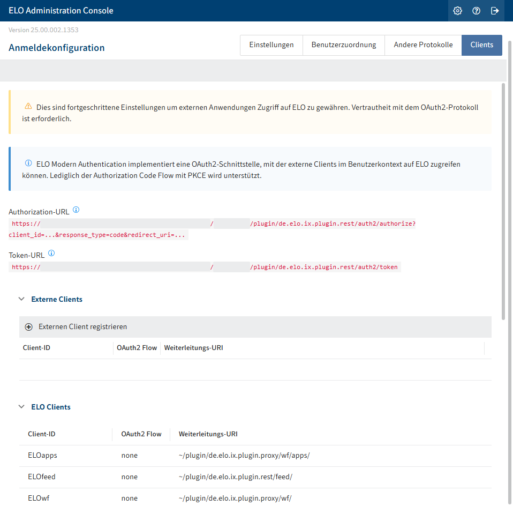Screen dimensions: 513x506
Task: Click the logout icon in header
Action: coord(495,11)
